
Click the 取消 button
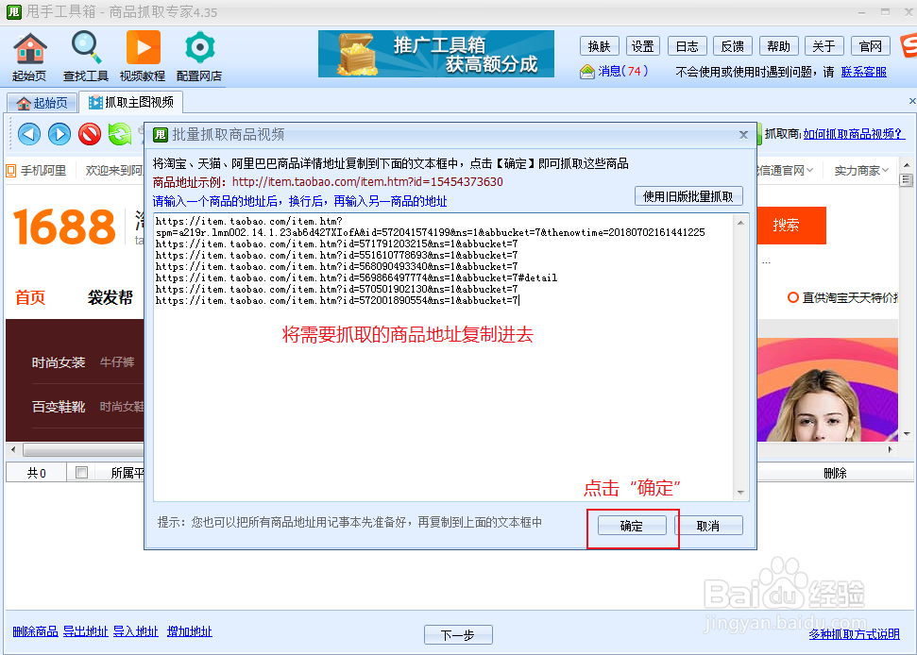pos(708,526)
